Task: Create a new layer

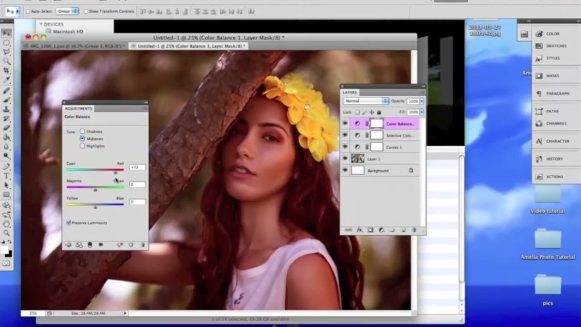Action: pyautogui.click(x=403, y=230)
